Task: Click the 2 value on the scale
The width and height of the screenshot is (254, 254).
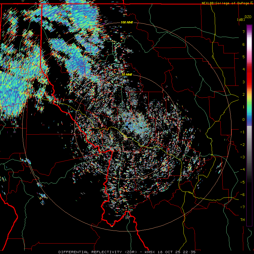Action: (x=244, y=95)
